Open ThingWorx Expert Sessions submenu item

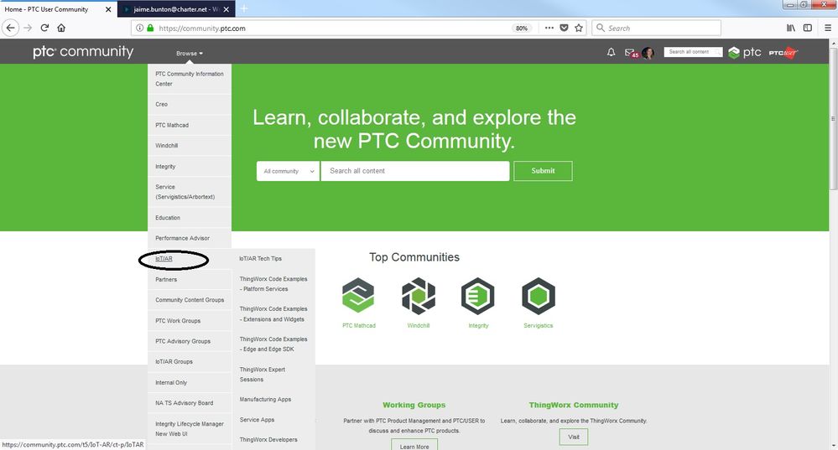tap(273, 375)
